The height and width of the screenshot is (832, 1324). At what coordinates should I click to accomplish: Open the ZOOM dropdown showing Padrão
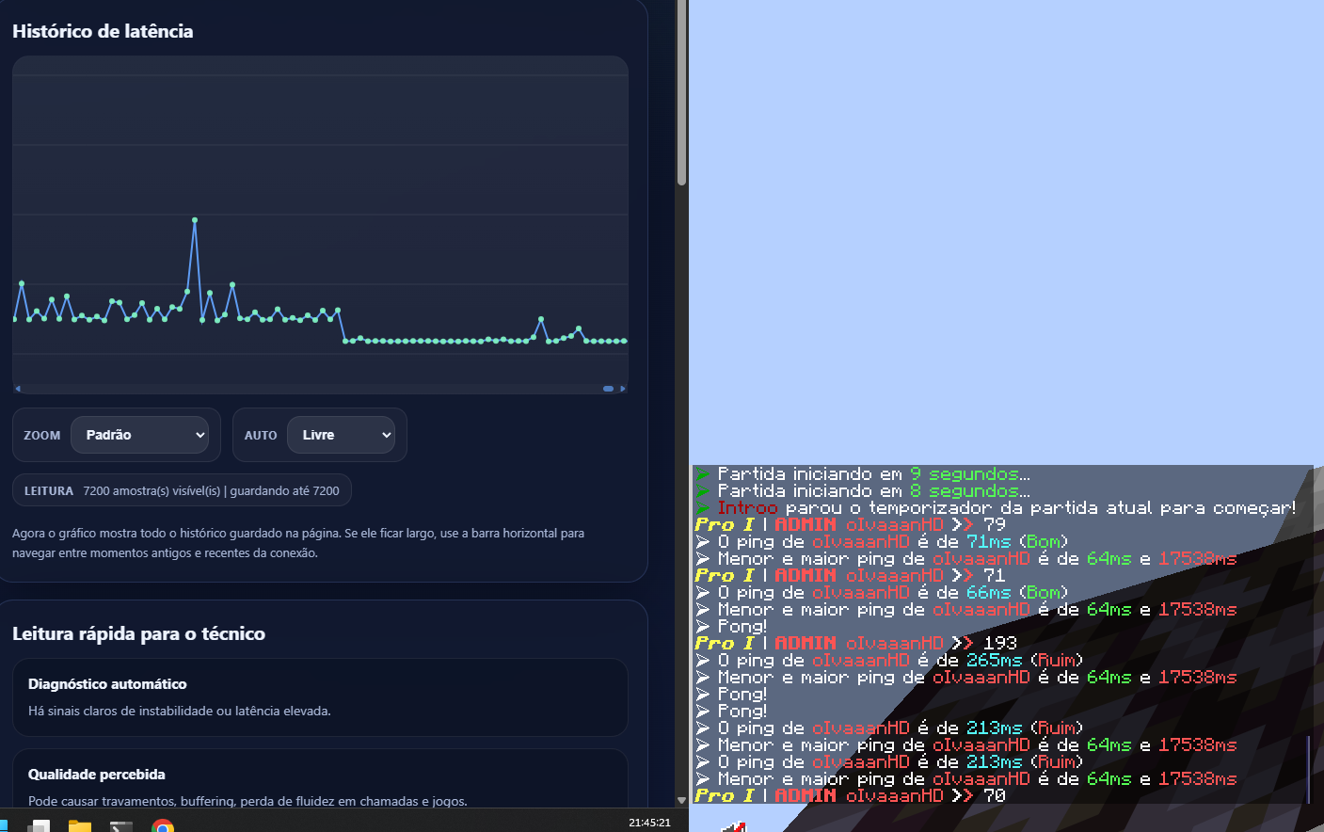click(139, 435)
